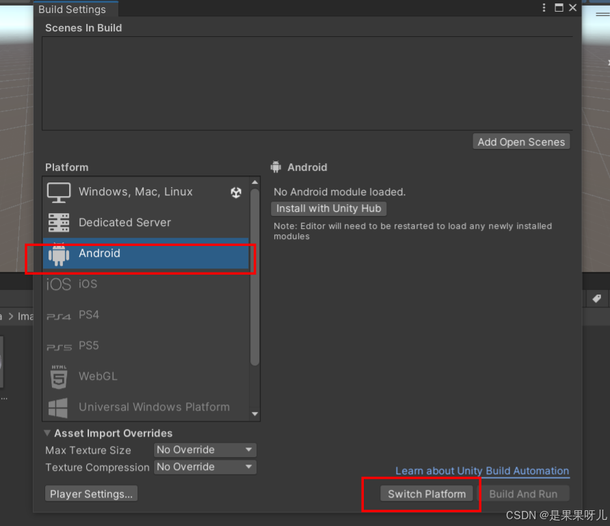Click the Universal Windows Platform logo icon
This screenshot has width=610, height=526.
click(x=58, y=408)
